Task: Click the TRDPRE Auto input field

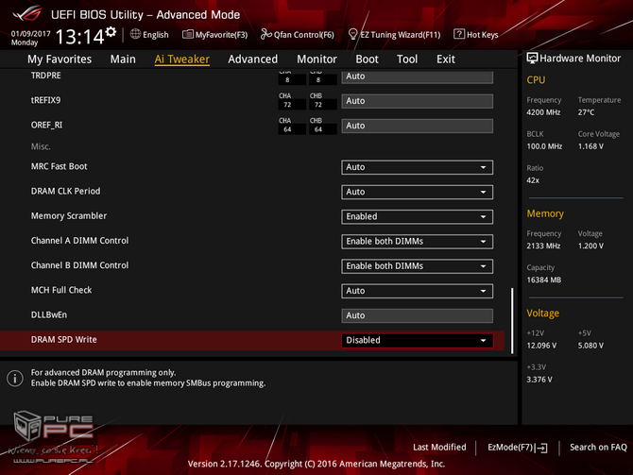Action: [x=417, y=76]
